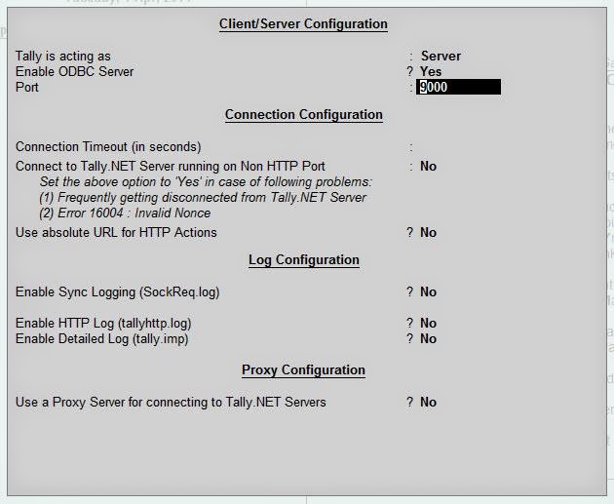Select the Port field showing 9000
Screen dimensions: 614x504
click(x=458, y=87)
